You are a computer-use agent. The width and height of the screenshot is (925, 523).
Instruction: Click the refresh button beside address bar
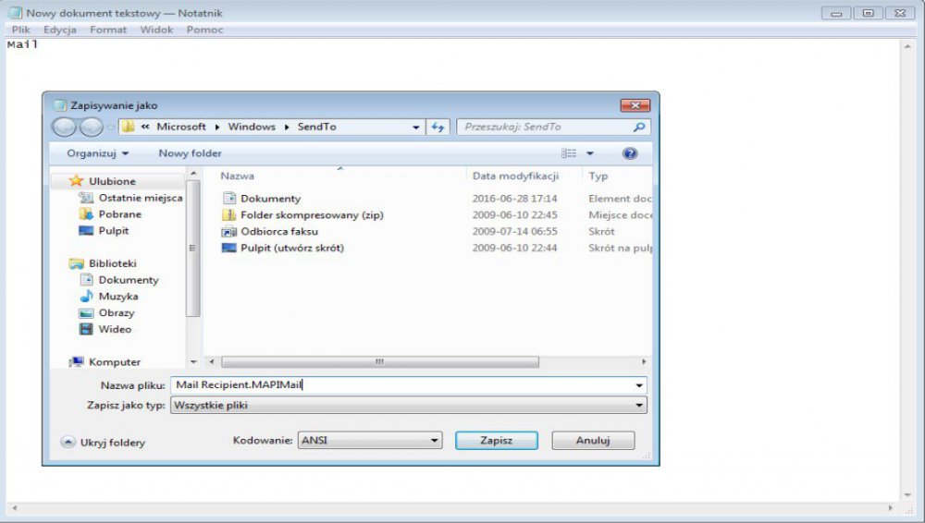(x=438, y=127)
